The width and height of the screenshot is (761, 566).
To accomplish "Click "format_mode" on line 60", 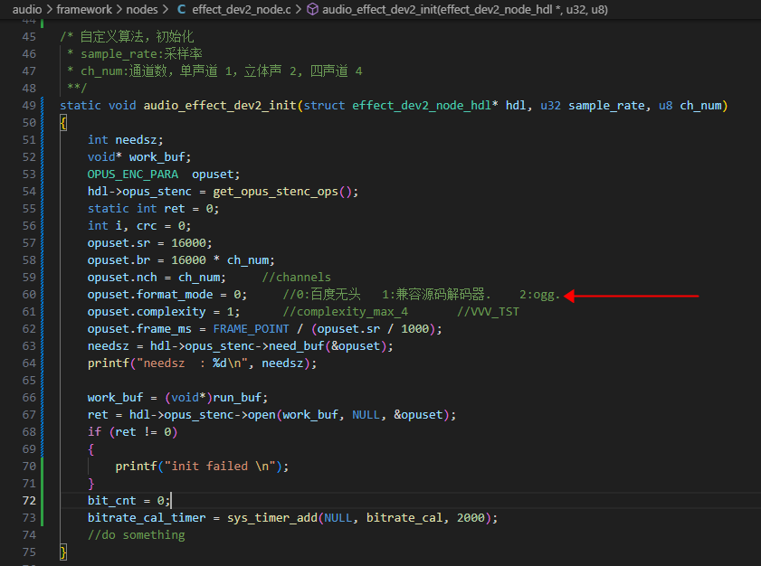I will [175, 295].
